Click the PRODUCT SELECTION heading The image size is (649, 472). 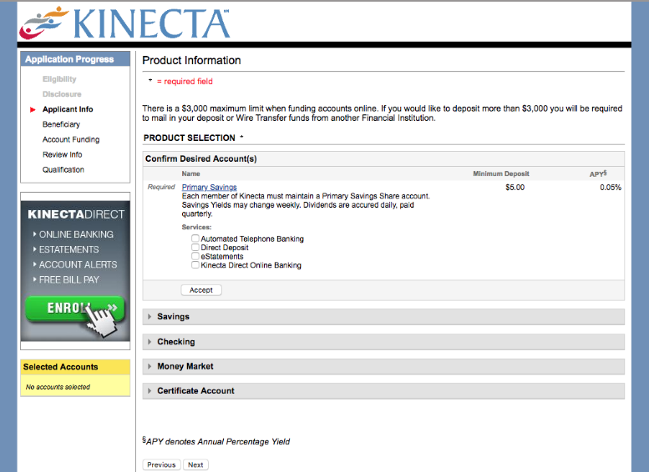click(x=189, y=138)
